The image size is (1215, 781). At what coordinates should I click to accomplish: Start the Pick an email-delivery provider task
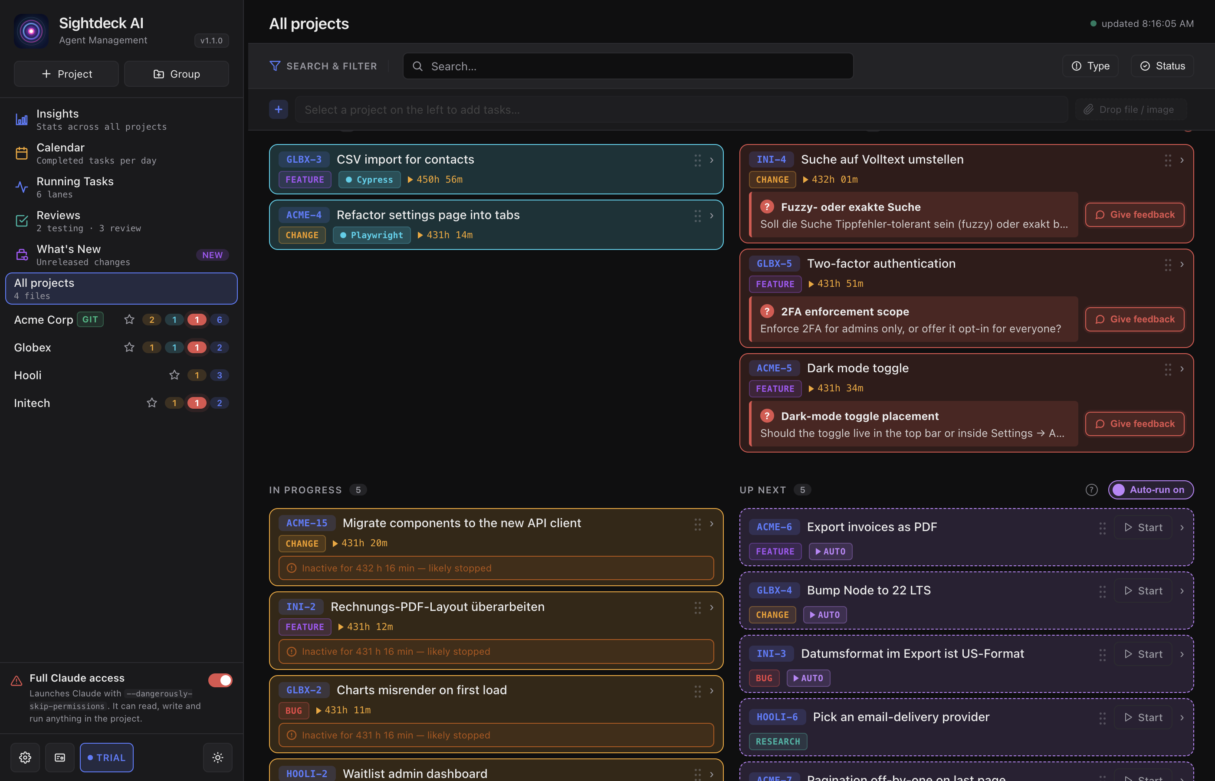pyautogui.click(x=1143, y=718)
